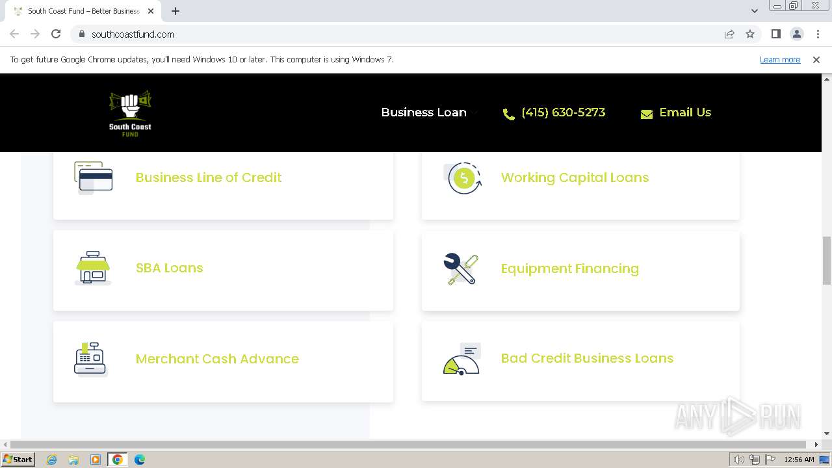Open the Equipment Financing link
This screenshot has width=832, height=468.
coord(569,268)
